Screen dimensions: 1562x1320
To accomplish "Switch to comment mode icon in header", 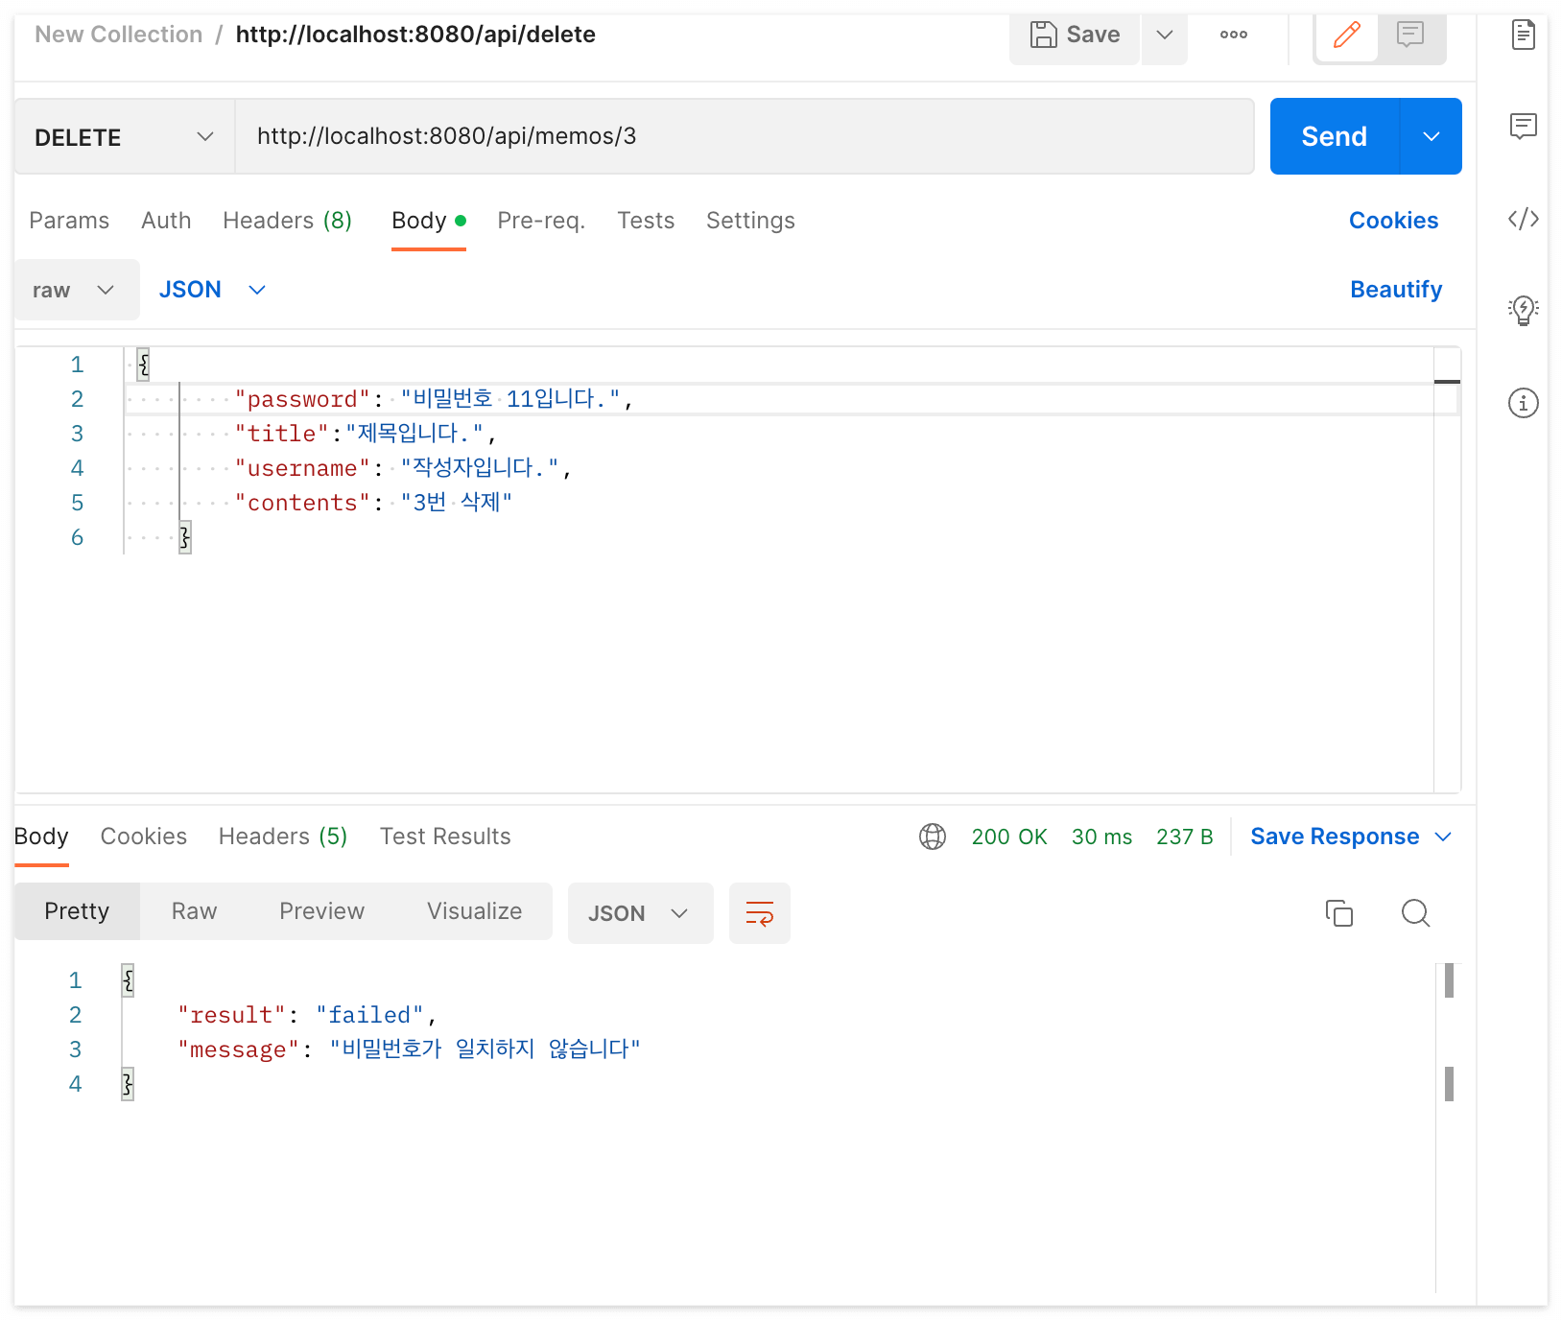I will [1410, 35].
